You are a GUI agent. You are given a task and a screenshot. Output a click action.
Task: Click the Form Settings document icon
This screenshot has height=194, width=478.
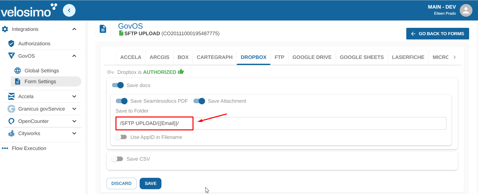pyautogui.click(x=17, y=81)
